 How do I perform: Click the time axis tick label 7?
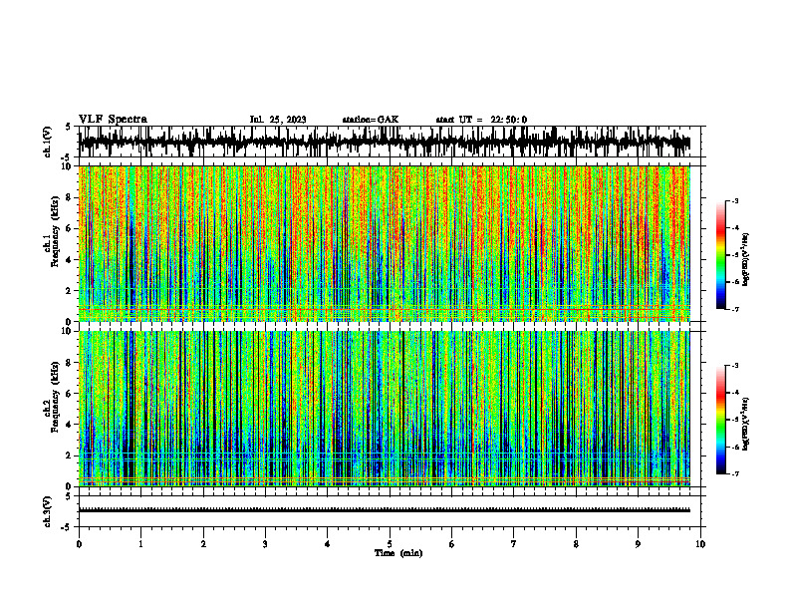coord(514,544)
